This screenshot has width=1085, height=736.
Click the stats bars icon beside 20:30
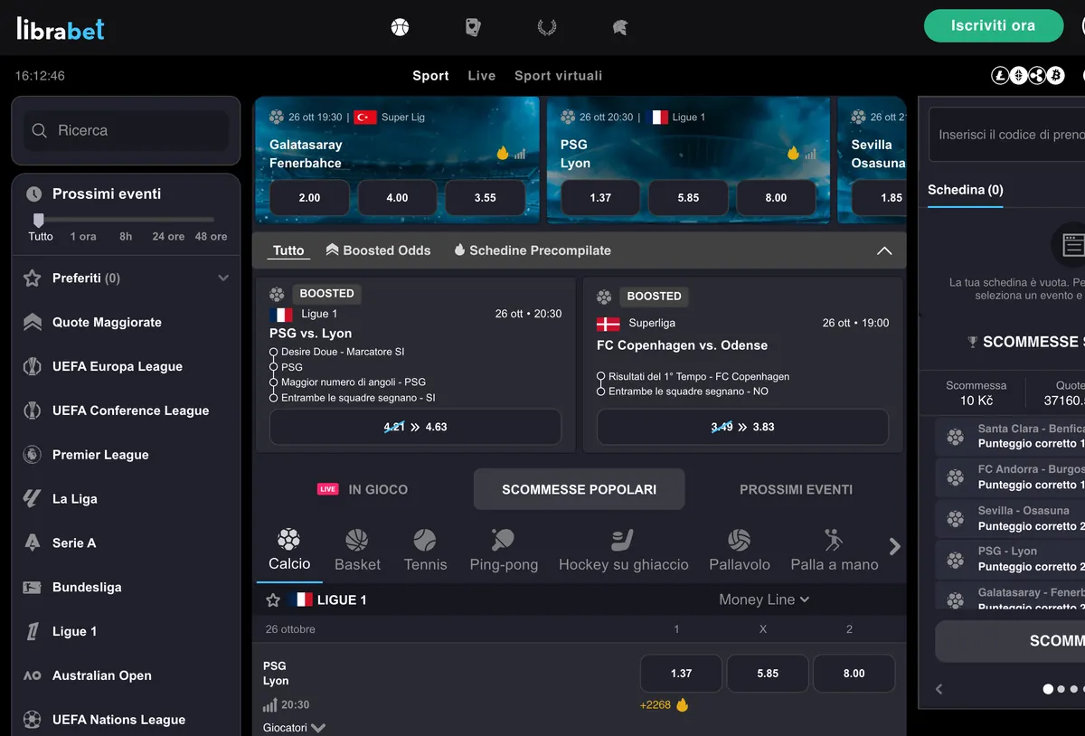coord(269,704)
